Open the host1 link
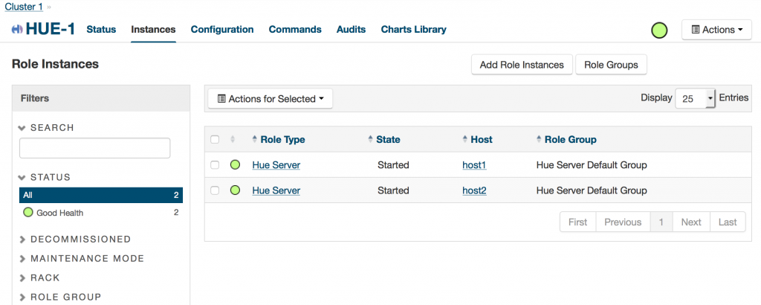 pos(474,165)
